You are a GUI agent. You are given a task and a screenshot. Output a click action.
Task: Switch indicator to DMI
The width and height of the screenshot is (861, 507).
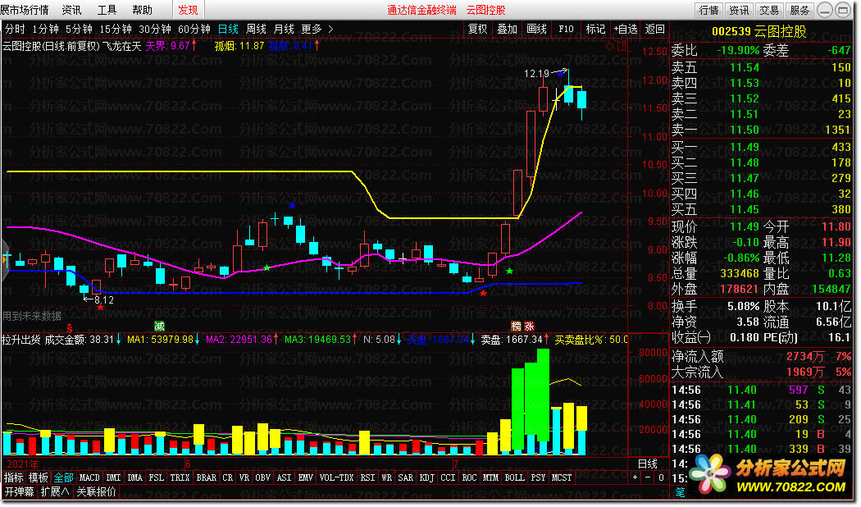[x=114, y=478]
